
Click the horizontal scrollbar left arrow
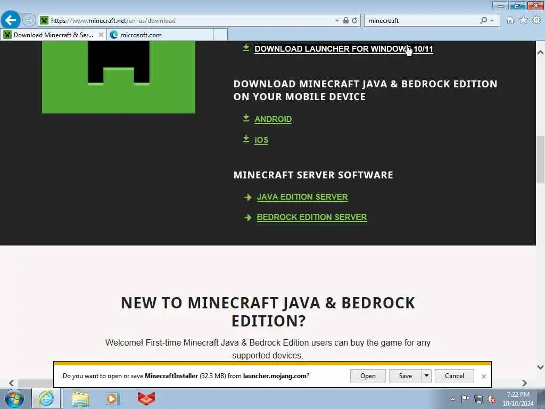(12, 383)
